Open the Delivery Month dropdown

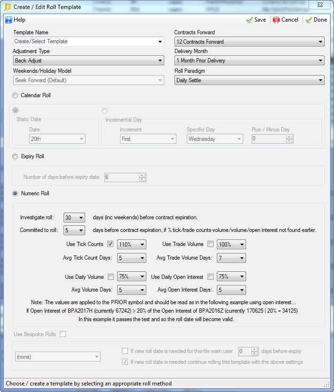249,61
